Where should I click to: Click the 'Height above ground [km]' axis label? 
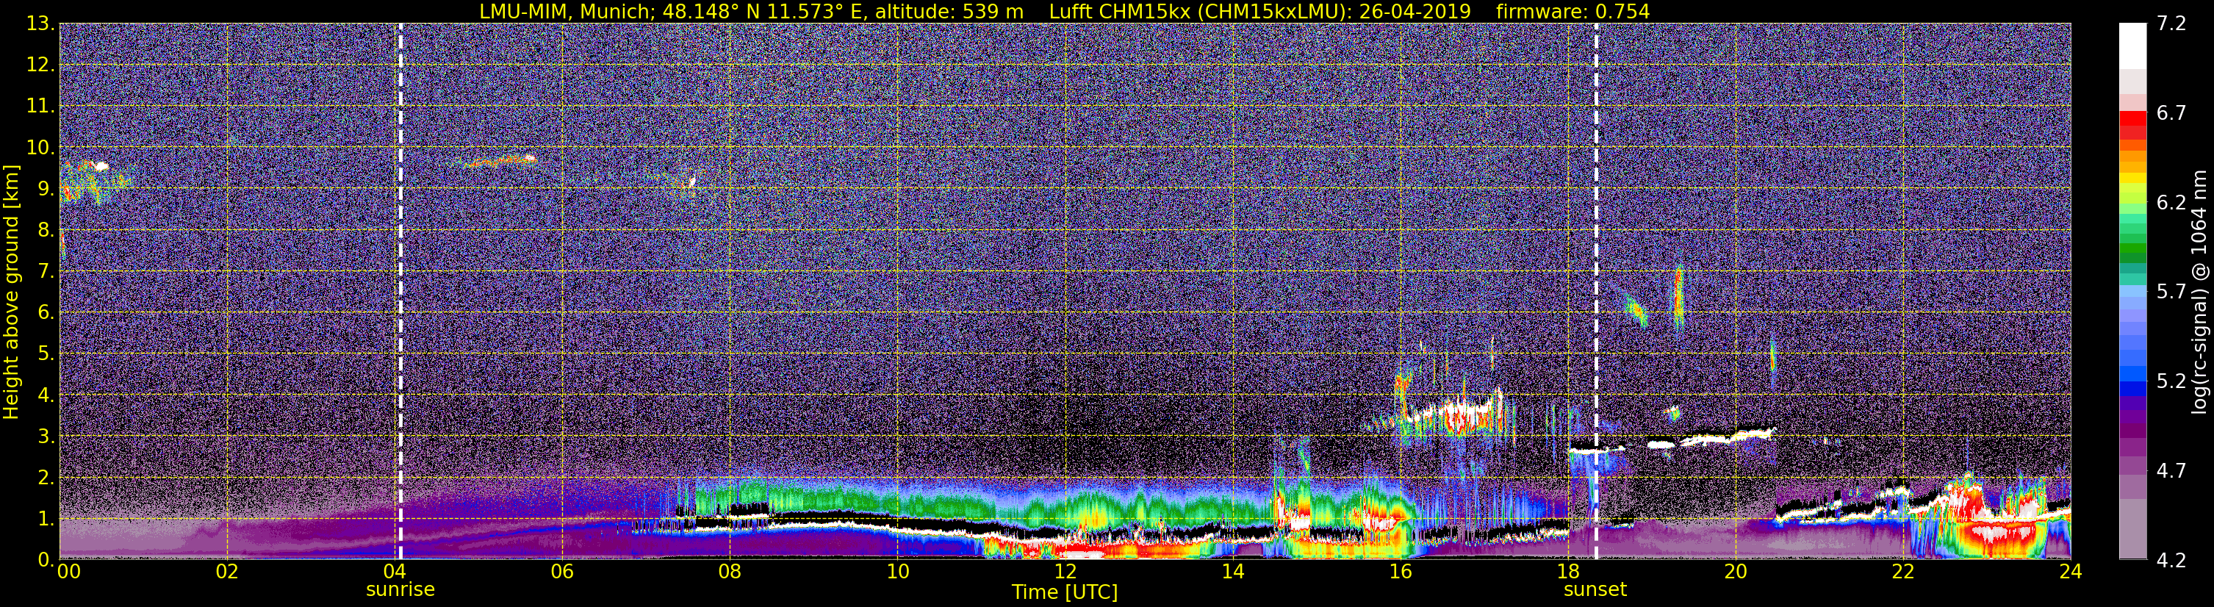pyautogui.click(x=11, y=292)
